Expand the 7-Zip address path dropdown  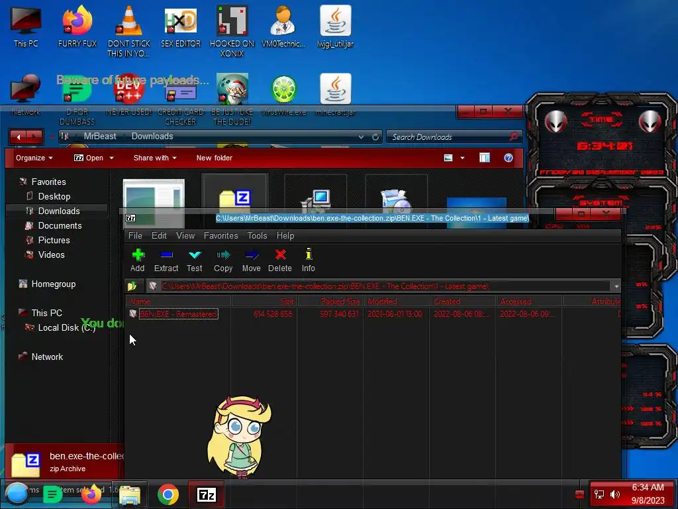[x=616, y=286]
